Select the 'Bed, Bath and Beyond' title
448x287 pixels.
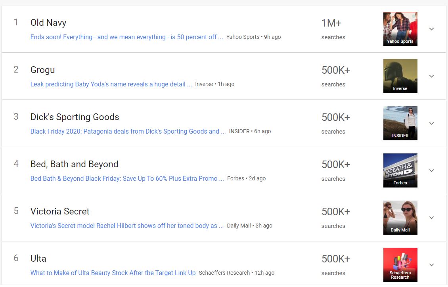point(74,164)
